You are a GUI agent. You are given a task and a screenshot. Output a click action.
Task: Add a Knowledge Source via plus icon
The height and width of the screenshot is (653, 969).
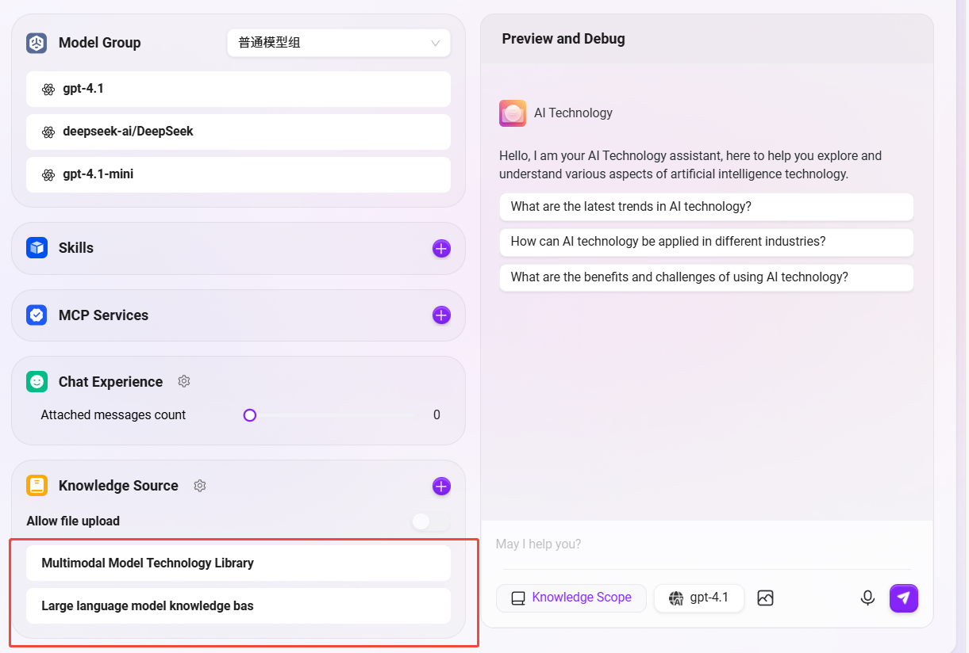coord(441,487)
